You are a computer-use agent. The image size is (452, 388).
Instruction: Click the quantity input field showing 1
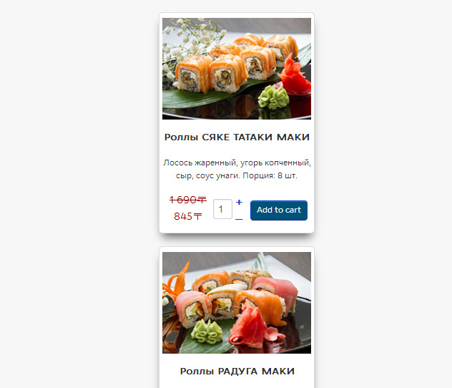pos(222,209)
